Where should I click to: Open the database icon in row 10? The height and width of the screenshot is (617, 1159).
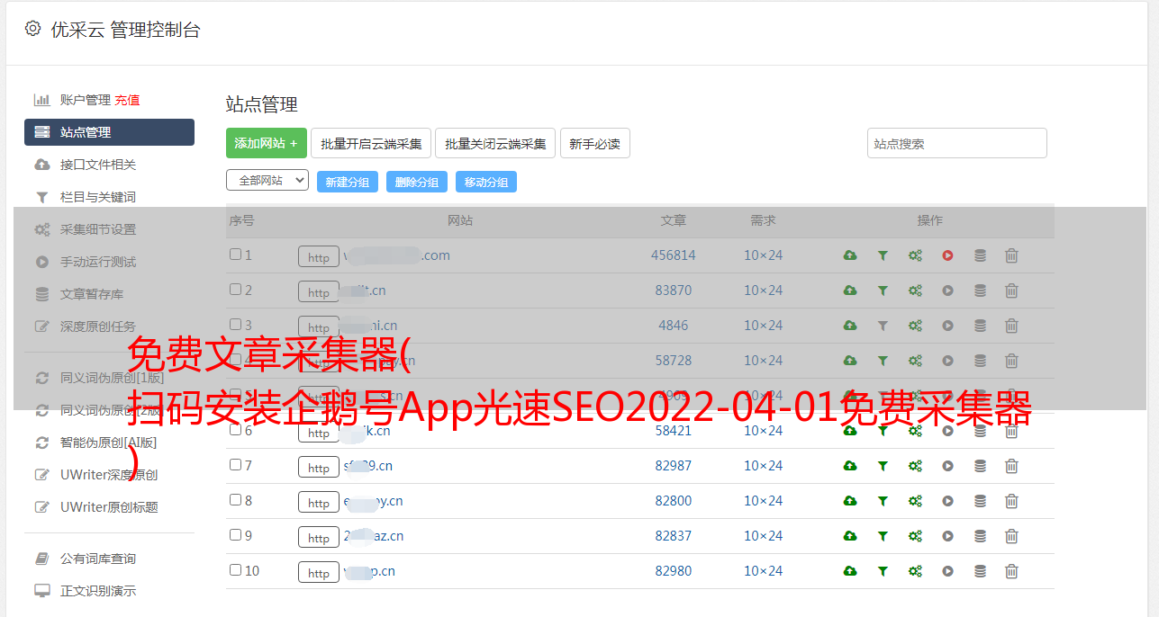[980, 571]
